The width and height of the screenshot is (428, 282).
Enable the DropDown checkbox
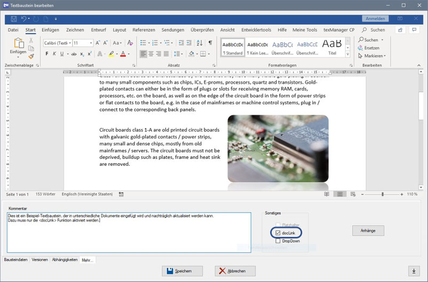coord(278,241)
